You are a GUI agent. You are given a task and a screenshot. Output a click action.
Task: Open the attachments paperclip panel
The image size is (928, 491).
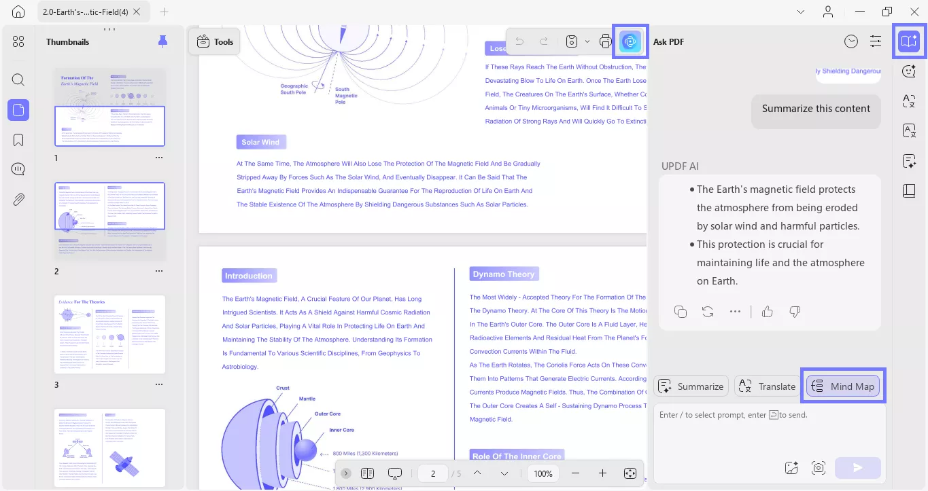point(18,200)
